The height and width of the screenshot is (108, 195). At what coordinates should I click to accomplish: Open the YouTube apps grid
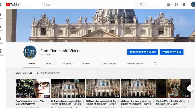(x=176, y=5)
